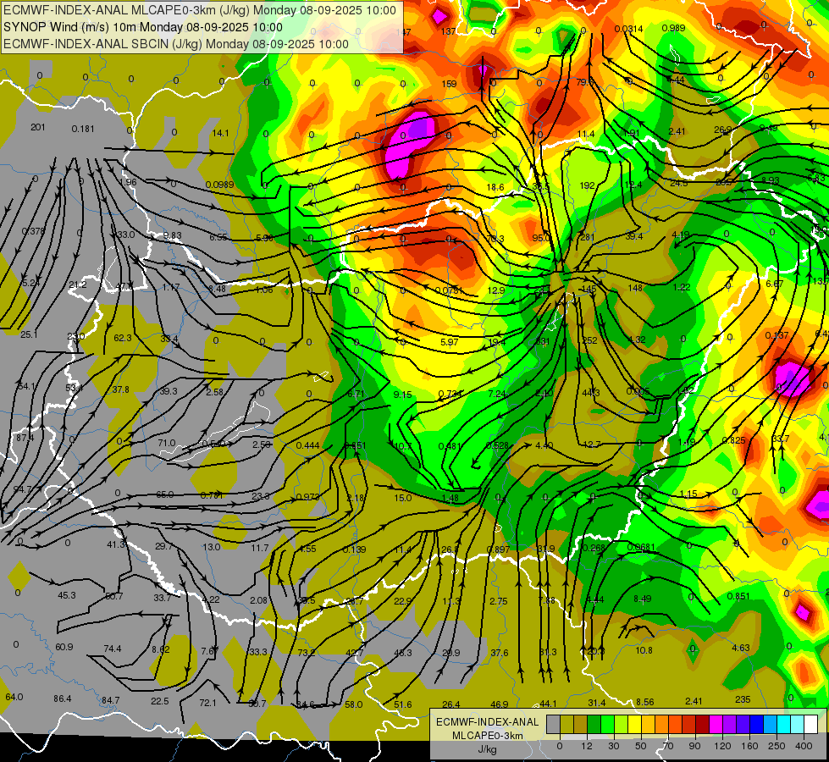Click the map value 45.3
Viewport: 829px width, 762px height.
[67, 595]
